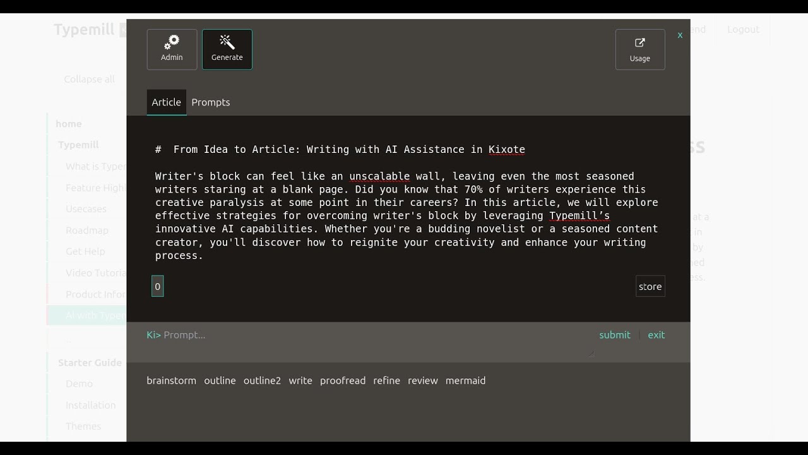The image size is (808, 455).
Task: Open Feature Highlights in background navigation
Action: point(96,188)
